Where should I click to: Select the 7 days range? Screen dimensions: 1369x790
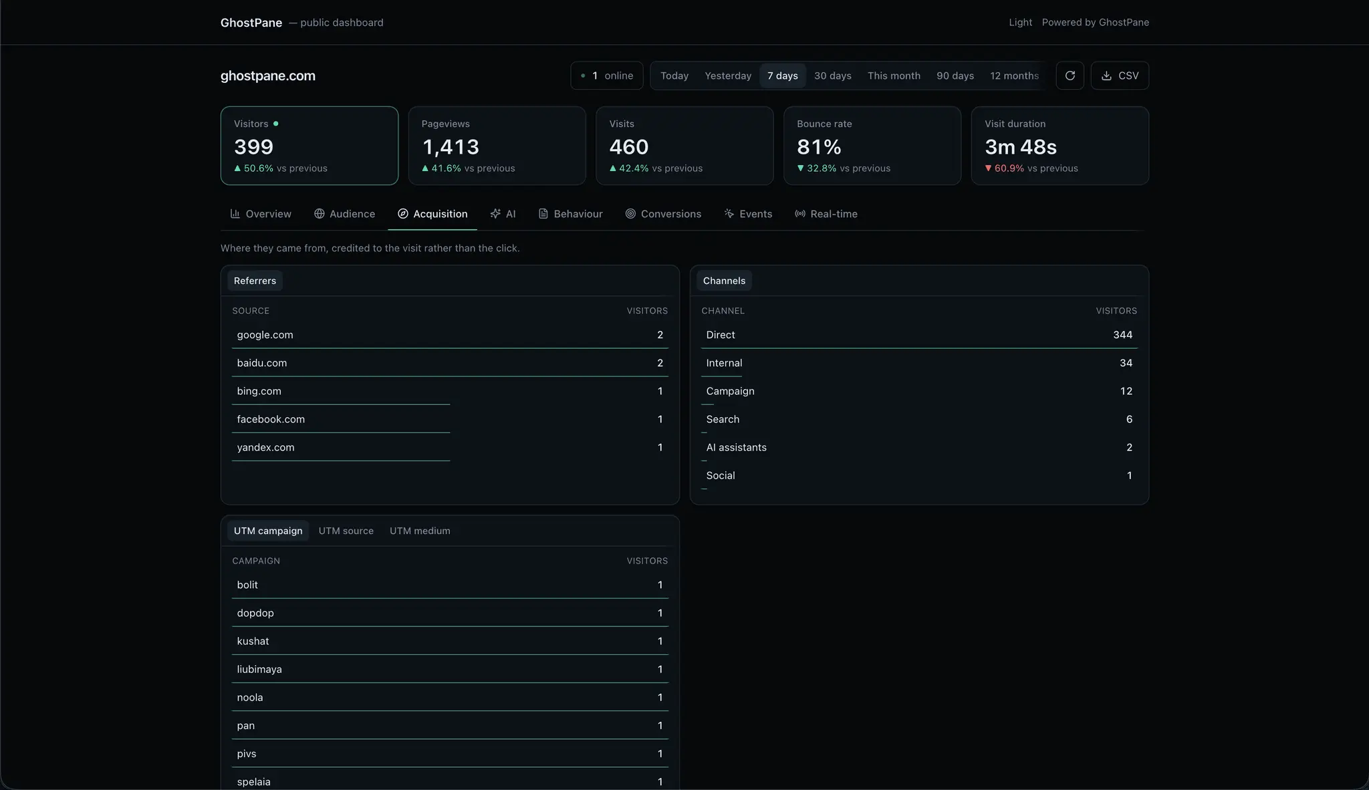783,76
